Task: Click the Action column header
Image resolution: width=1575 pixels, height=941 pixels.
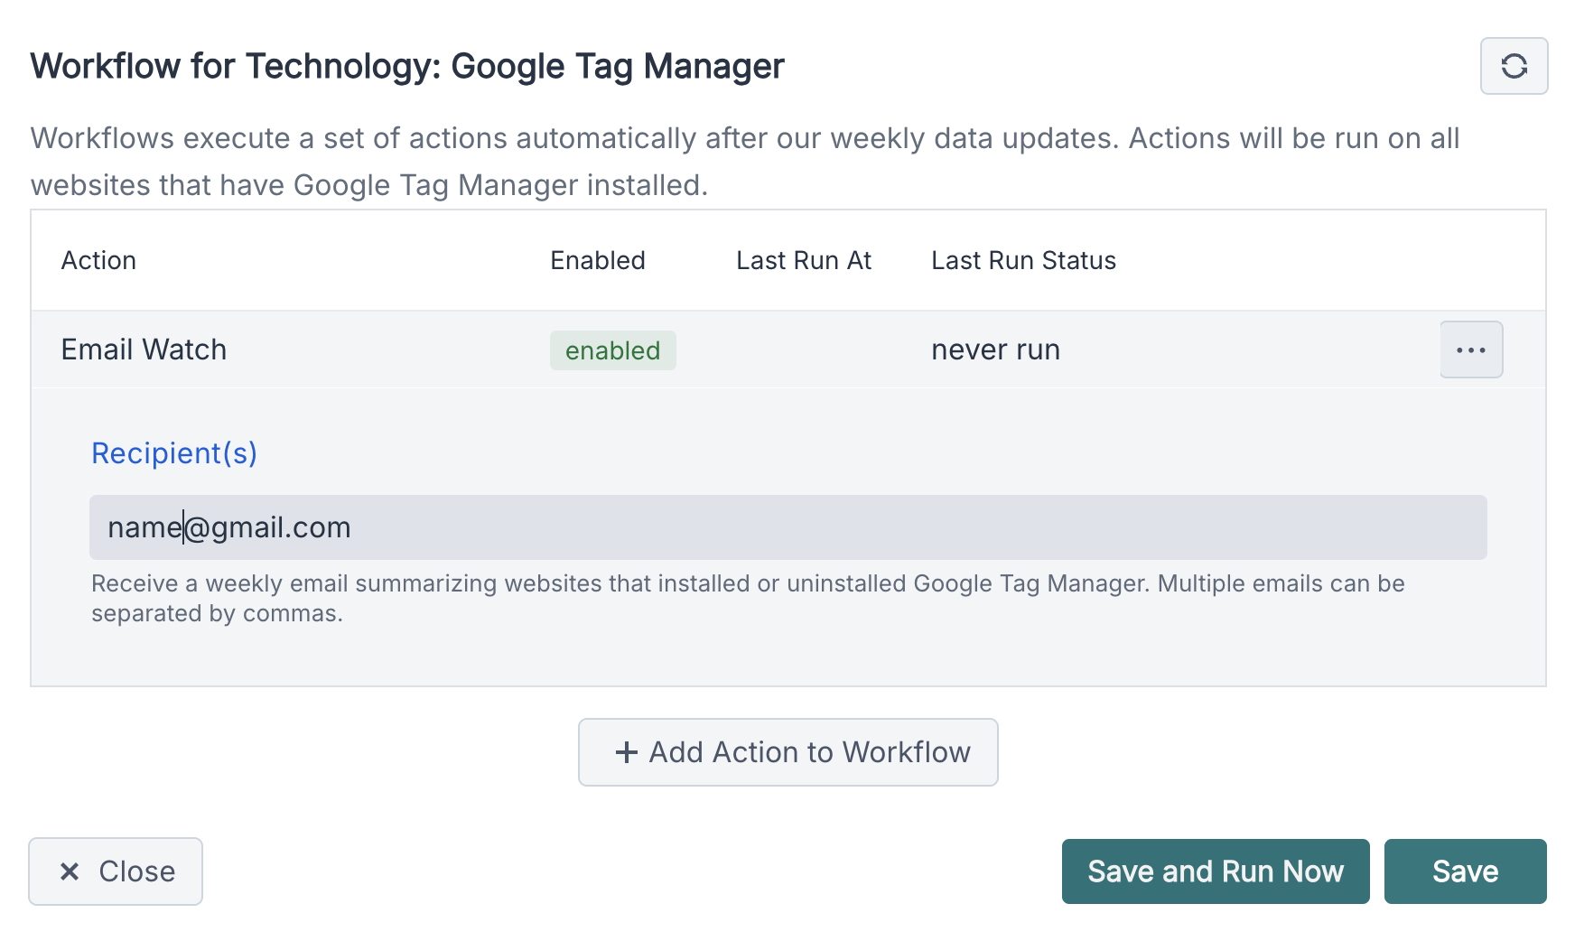Action: 98,260
